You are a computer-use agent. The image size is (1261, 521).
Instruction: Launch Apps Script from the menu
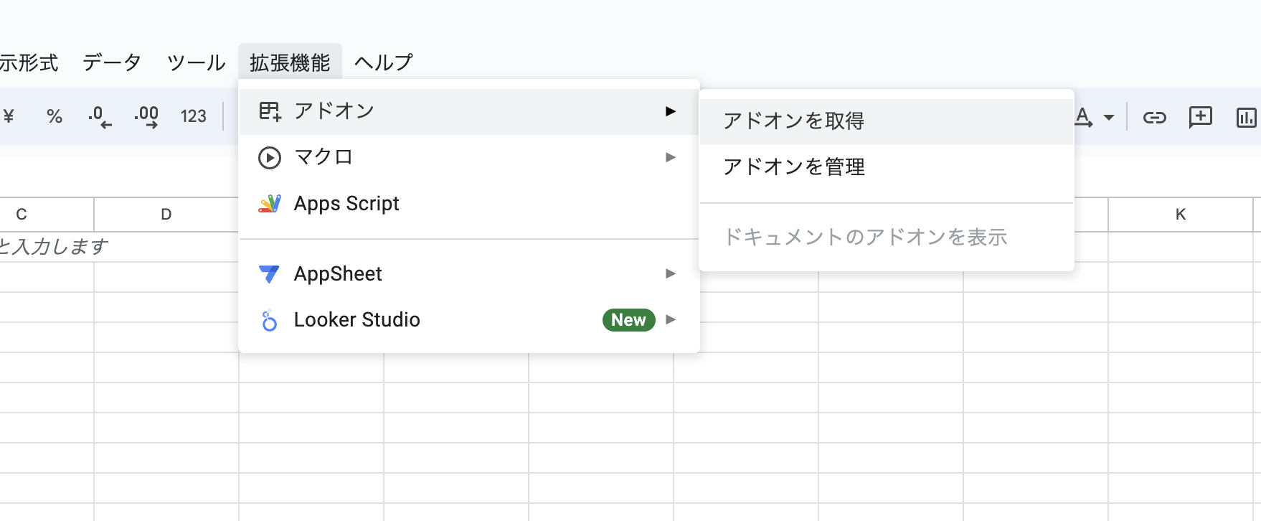469,204
